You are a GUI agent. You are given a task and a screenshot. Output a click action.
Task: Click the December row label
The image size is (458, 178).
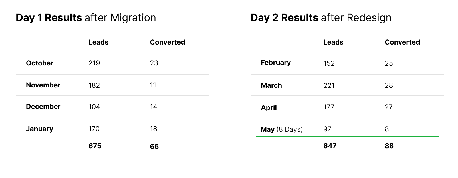pos(43,107)
